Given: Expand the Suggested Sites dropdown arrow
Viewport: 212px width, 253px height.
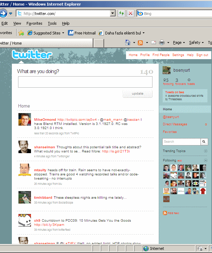Looking at the screenshot, I should 63,33.
